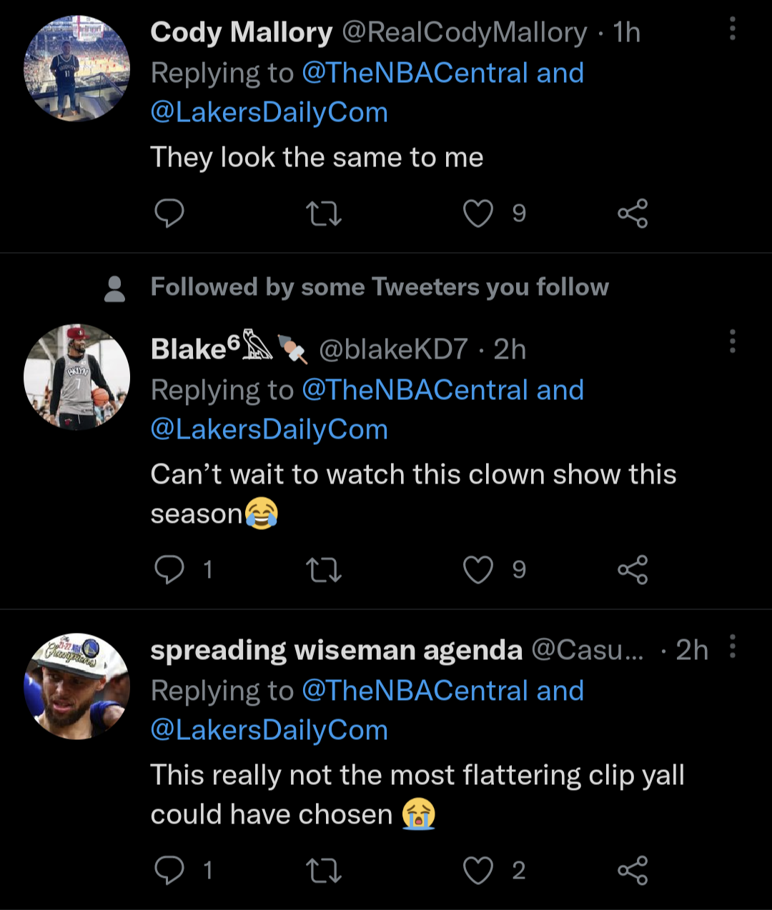The image size is (772, 910).
Task: Open @TheNBACentral link in Cody's reply
Action: coord(415,73)
